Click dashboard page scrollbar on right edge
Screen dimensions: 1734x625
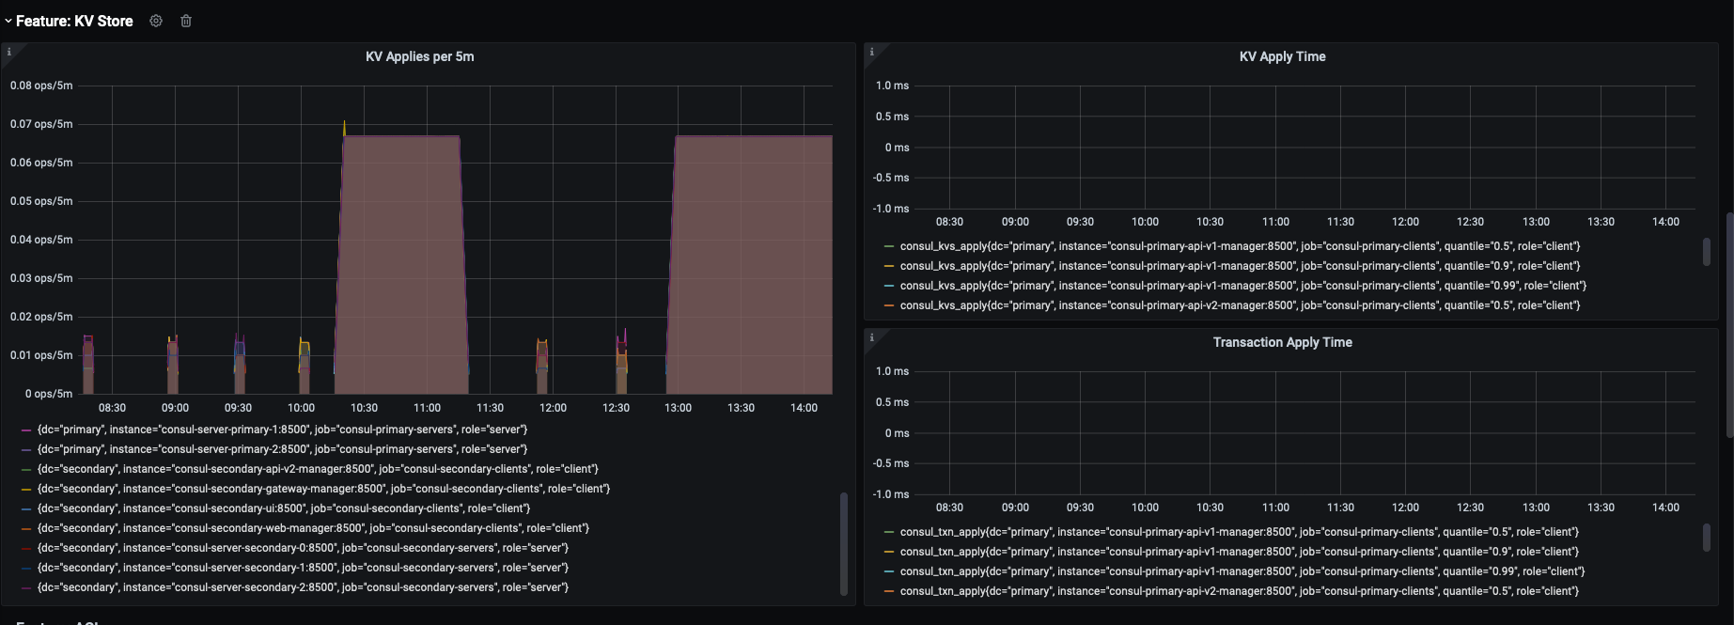pos(1729,324)
